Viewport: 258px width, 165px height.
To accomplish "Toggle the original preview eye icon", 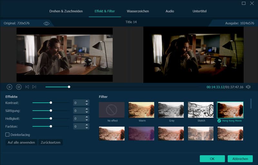I will click(46, 23).
